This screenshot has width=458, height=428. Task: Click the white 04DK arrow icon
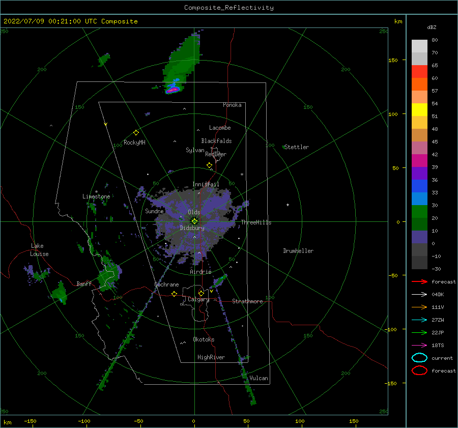pos(419,295)
